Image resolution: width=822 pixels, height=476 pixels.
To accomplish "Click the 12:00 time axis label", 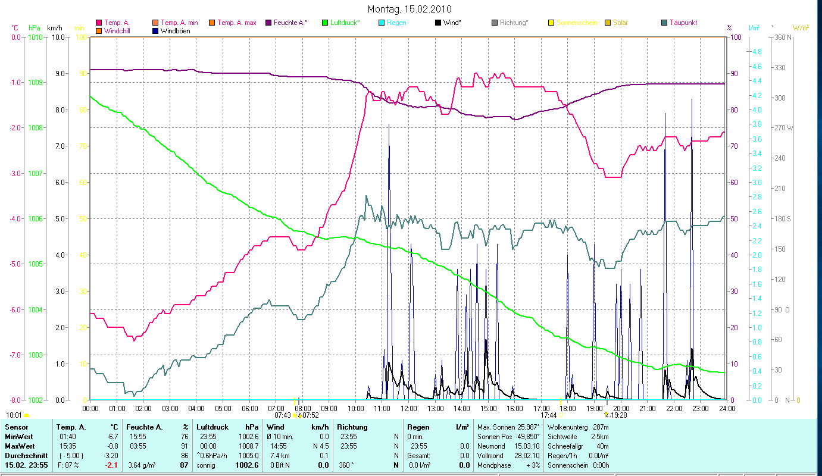I will (x=409, y=408).
